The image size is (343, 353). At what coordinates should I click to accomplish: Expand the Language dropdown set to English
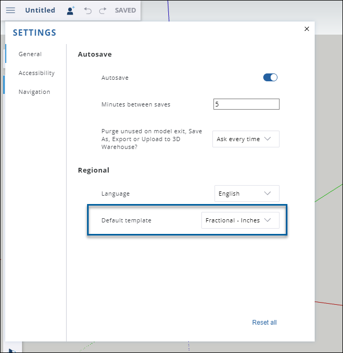(246, 194)
